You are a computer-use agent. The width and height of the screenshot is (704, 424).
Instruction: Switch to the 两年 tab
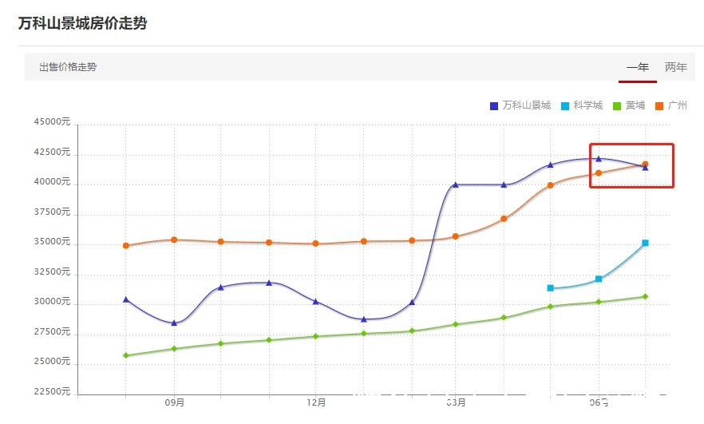pyautogui.click(x=676, y=67)
